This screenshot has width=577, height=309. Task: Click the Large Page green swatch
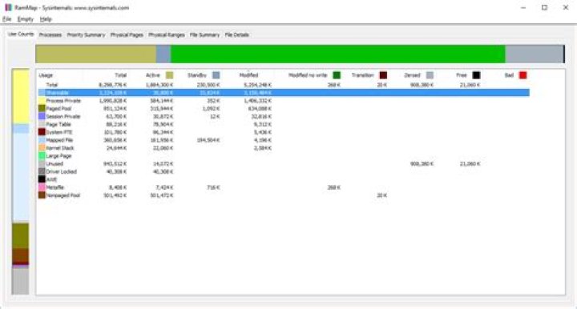point(42,156)
